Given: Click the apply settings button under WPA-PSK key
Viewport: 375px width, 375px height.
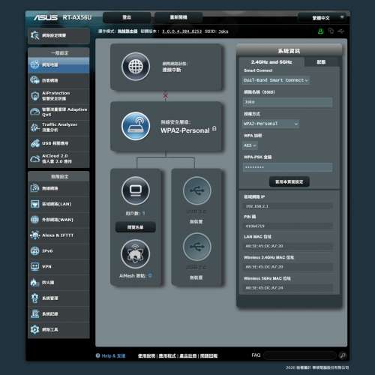Looking at the screenshot, I should [289, 181].
